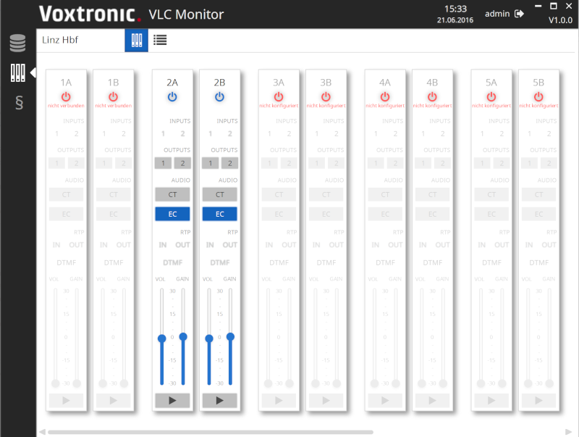This screenshot has height=437, width=579.
Task: Switch to the channel strip view icon
Action: click(136, 40)
